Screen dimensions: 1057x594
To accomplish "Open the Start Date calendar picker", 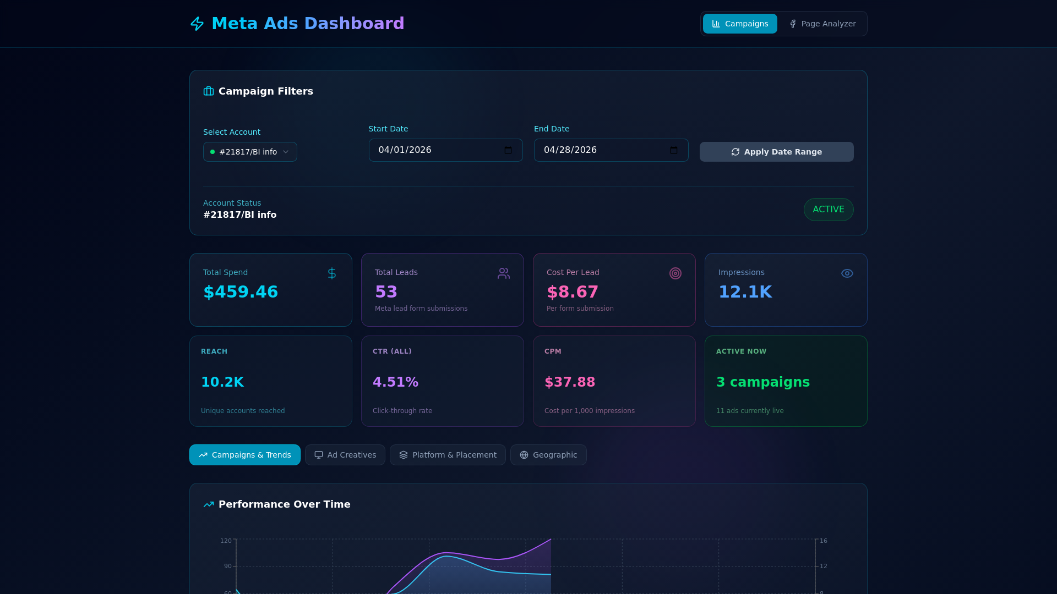I will pos(508,150).
